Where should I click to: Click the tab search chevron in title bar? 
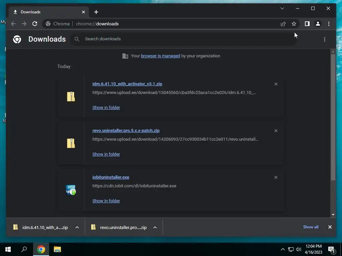pos(282,8)
